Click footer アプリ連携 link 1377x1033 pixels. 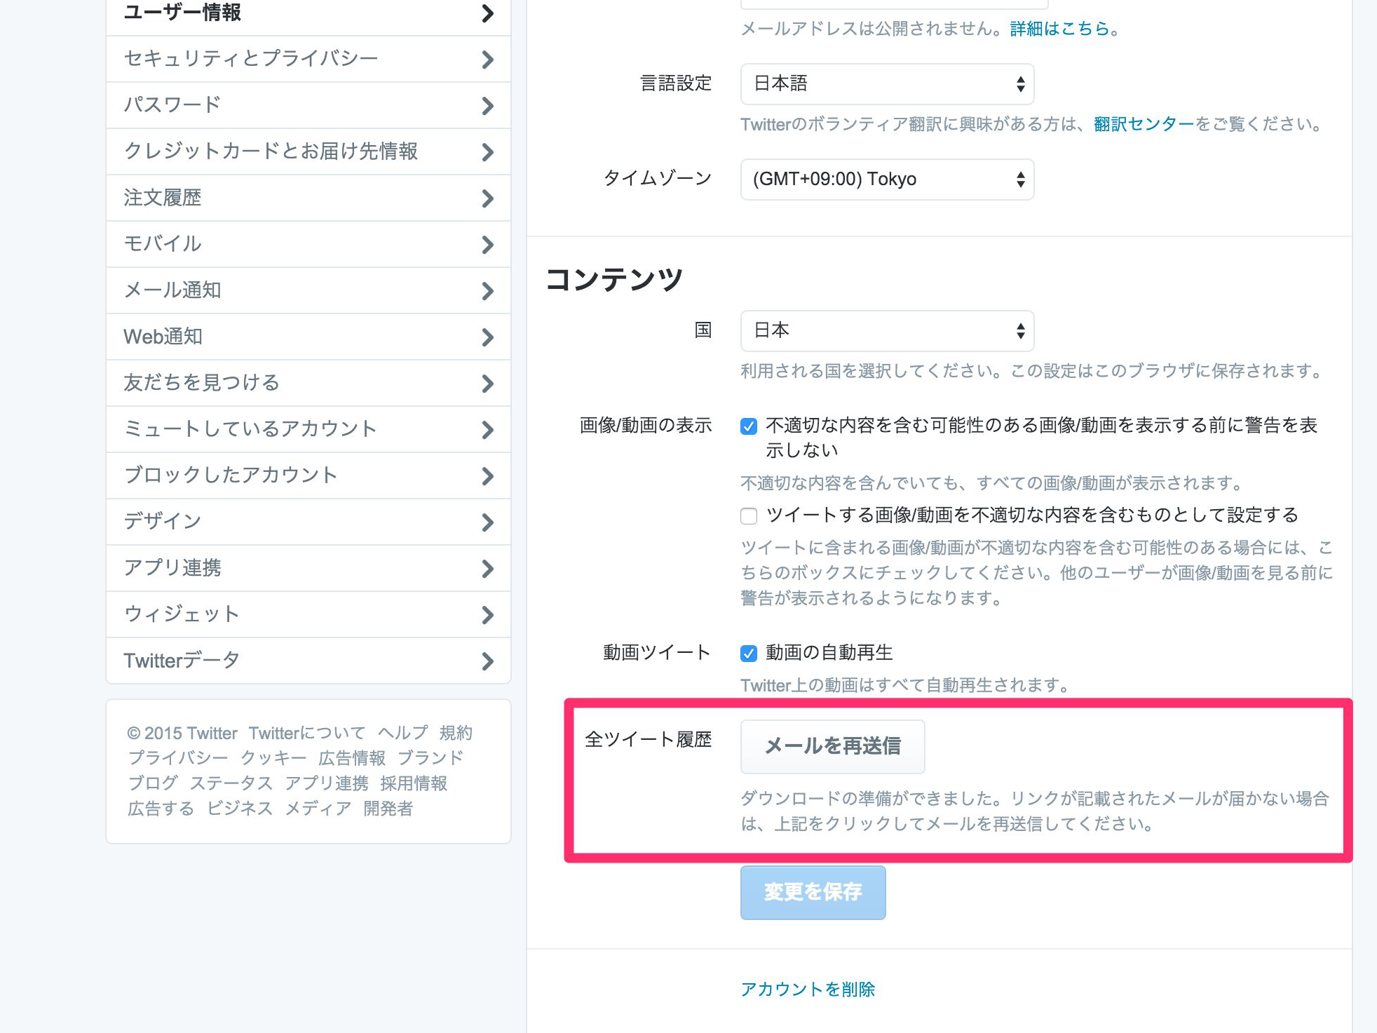(327, 783)
